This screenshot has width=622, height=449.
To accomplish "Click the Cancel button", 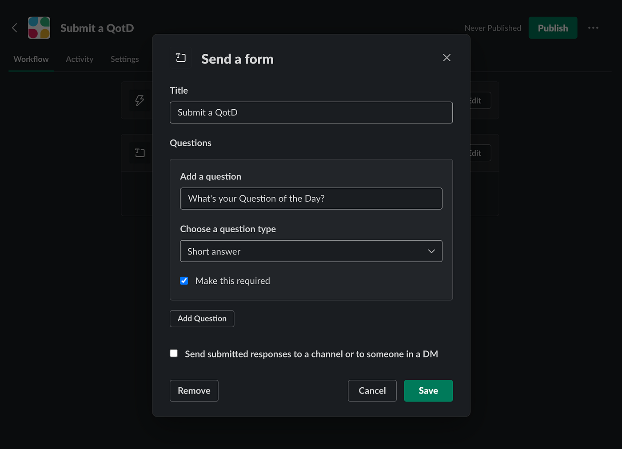I will pyautogui.click(x=372, y=391).
